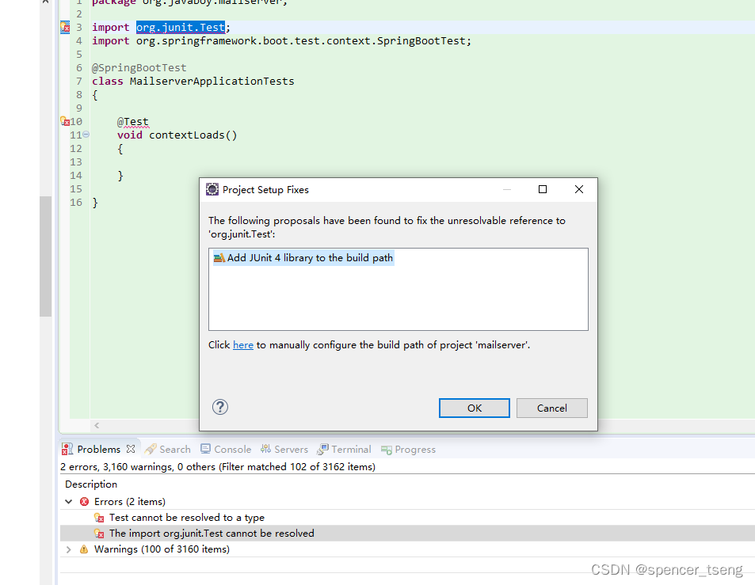755x585 pixels.
Task: Switch to the Problems tab
Action: [99, 450]
